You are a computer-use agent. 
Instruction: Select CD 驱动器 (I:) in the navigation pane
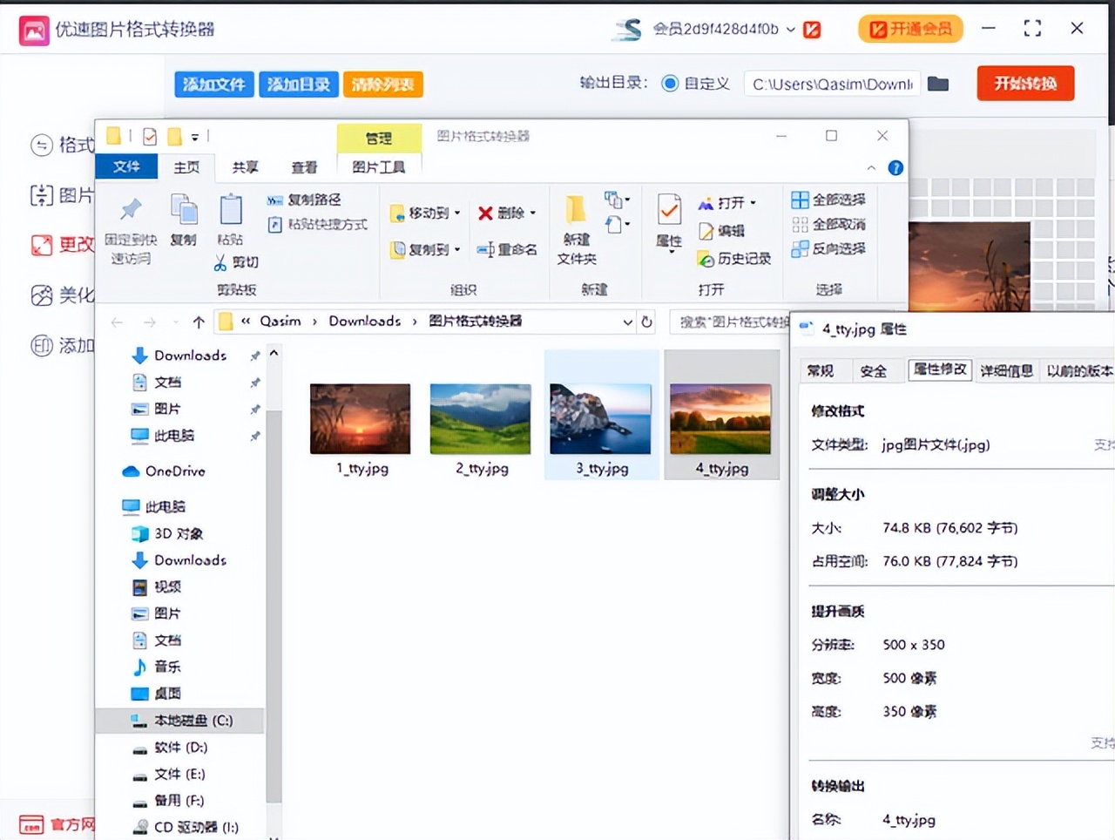pos(185,827)
